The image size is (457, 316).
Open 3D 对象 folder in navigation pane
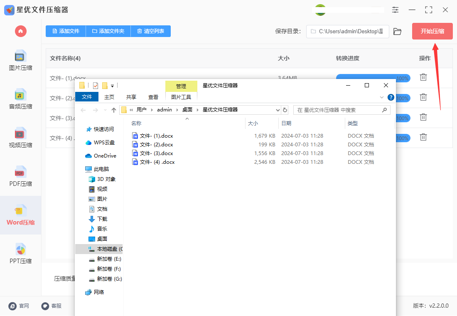pyautogui.click(x=102, y=179)
